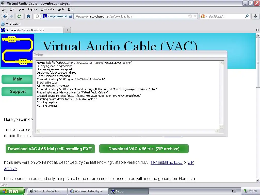Click the log line "Flushing volumes"
260x195 pixels.
tap(47, 106)
